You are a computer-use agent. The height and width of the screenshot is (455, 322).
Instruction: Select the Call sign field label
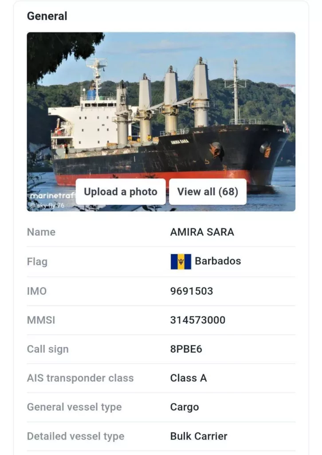click(x=48, y=349)
